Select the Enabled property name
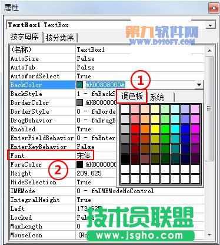 tap(23, 129)
